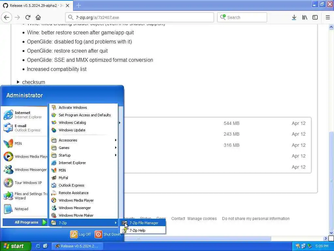The height and width of the screenshot is (251, 334).
Task: Click the Games folder icon
Action: pyautogui.click(x=54, y=148)
